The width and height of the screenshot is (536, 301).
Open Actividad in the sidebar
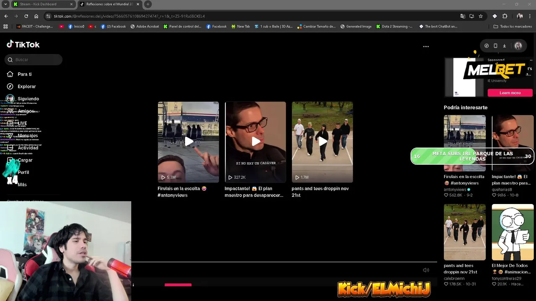click(28, 148)
